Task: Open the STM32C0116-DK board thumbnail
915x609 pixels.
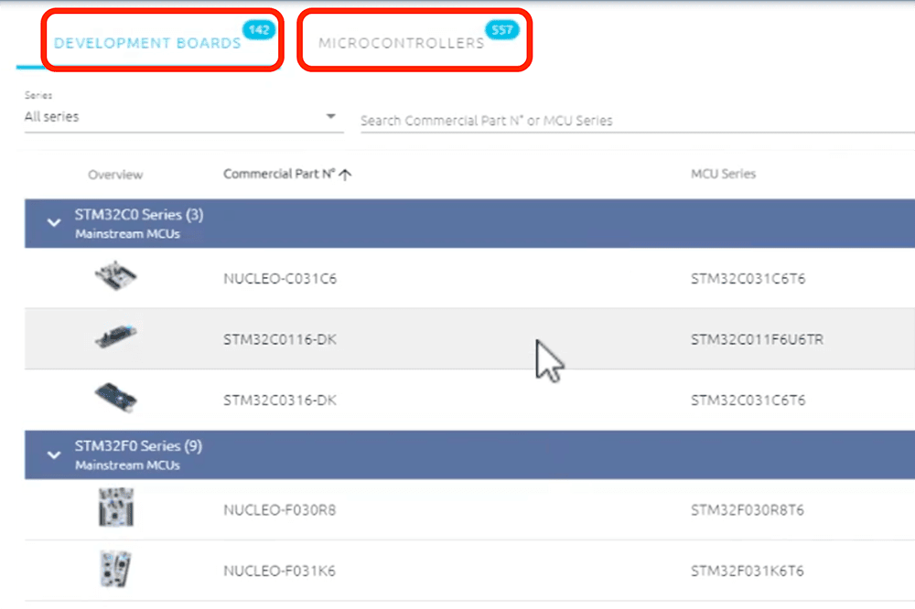Action: point(115,337)
